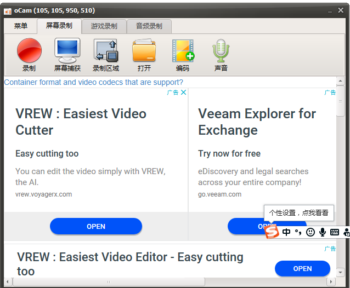Select the Record Area (录制区域) tool

coord(106,50)
